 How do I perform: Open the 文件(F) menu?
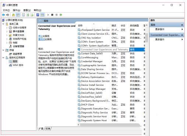pos(6,10)
